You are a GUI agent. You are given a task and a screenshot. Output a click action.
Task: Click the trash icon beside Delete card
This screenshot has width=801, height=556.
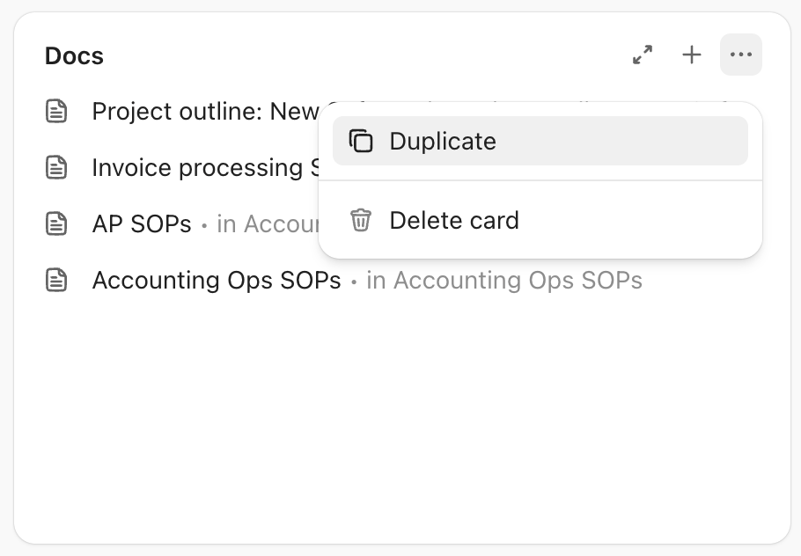click(361, 220)
